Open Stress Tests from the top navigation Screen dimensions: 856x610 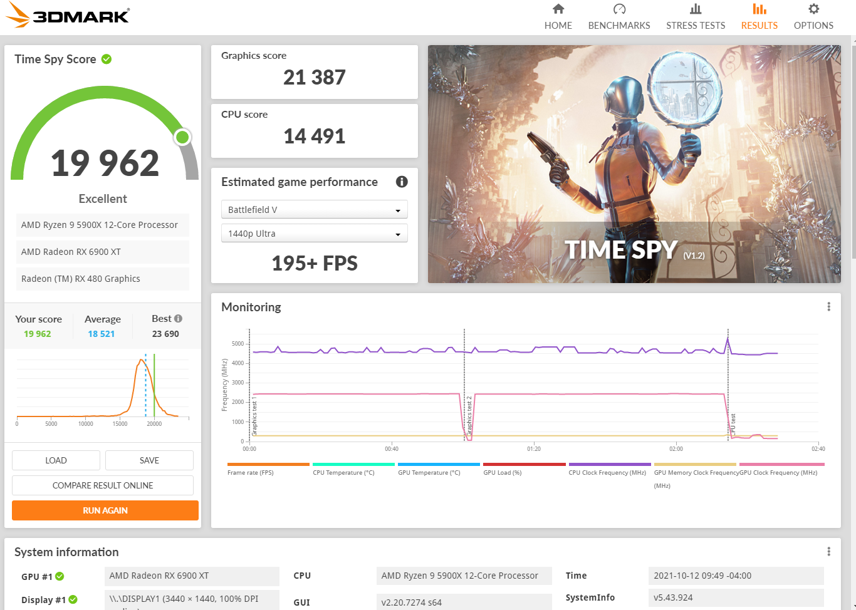click(x=695, y=17)
